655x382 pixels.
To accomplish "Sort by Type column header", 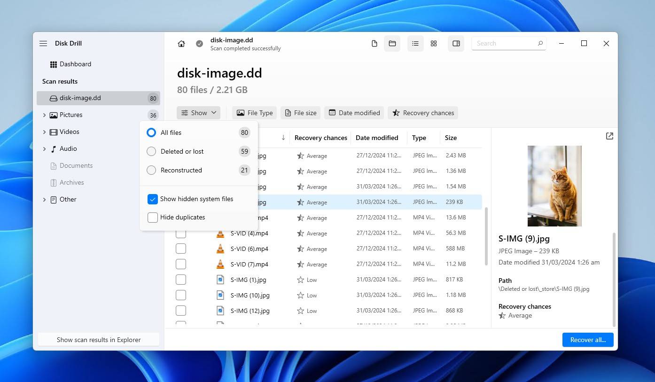I will 419,138.
